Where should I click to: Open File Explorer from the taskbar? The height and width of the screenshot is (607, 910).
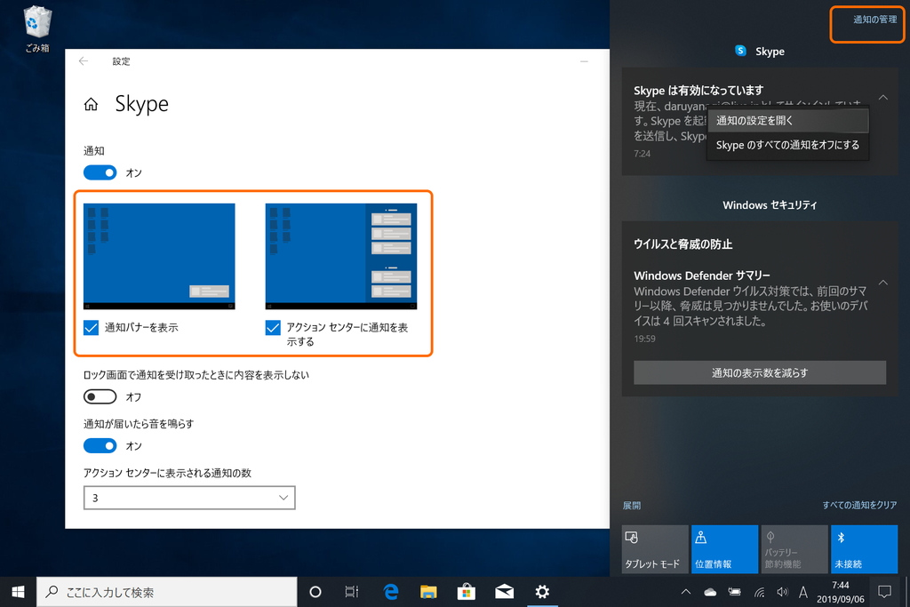click(428, 592)
